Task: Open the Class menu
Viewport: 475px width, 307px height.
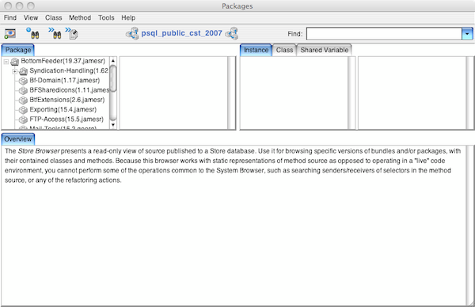Action: 54,17
